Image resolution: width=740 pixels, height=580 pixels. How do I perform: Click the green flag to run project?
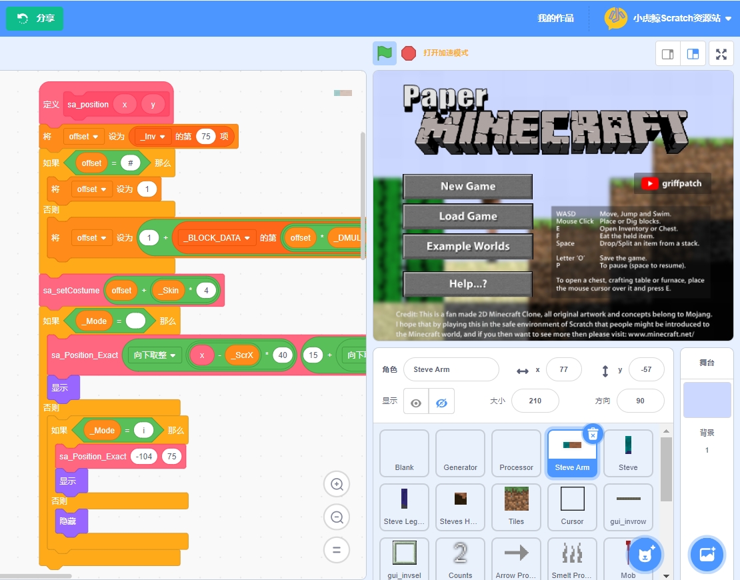pos(384,53)
